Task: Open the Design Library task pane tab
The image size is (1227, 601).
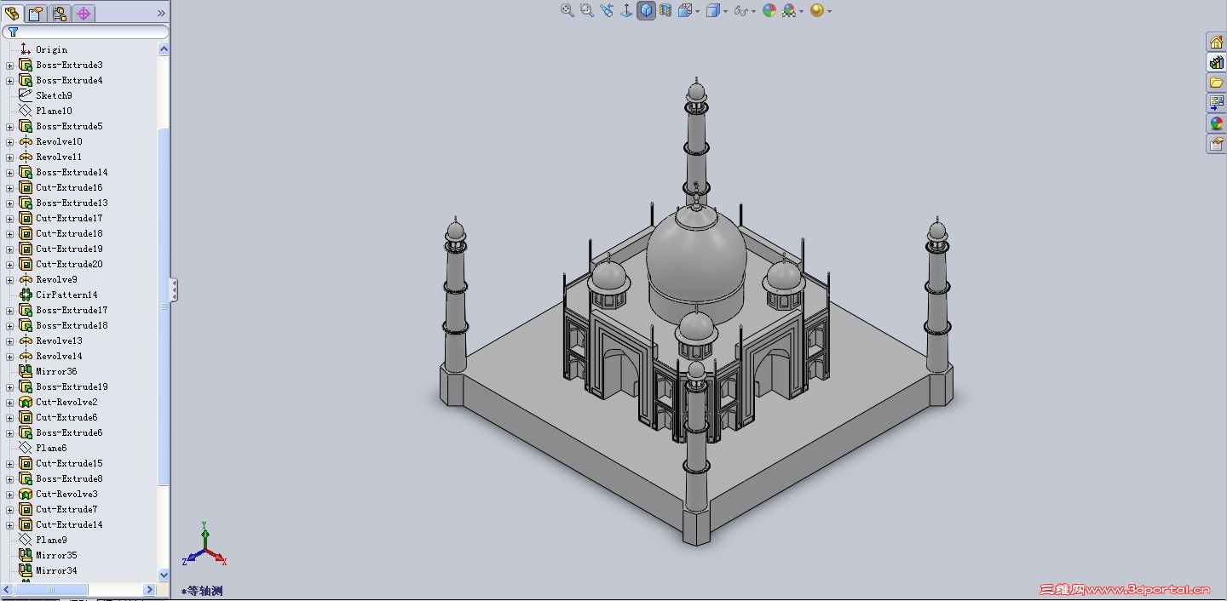Action: pos(1216,62)
